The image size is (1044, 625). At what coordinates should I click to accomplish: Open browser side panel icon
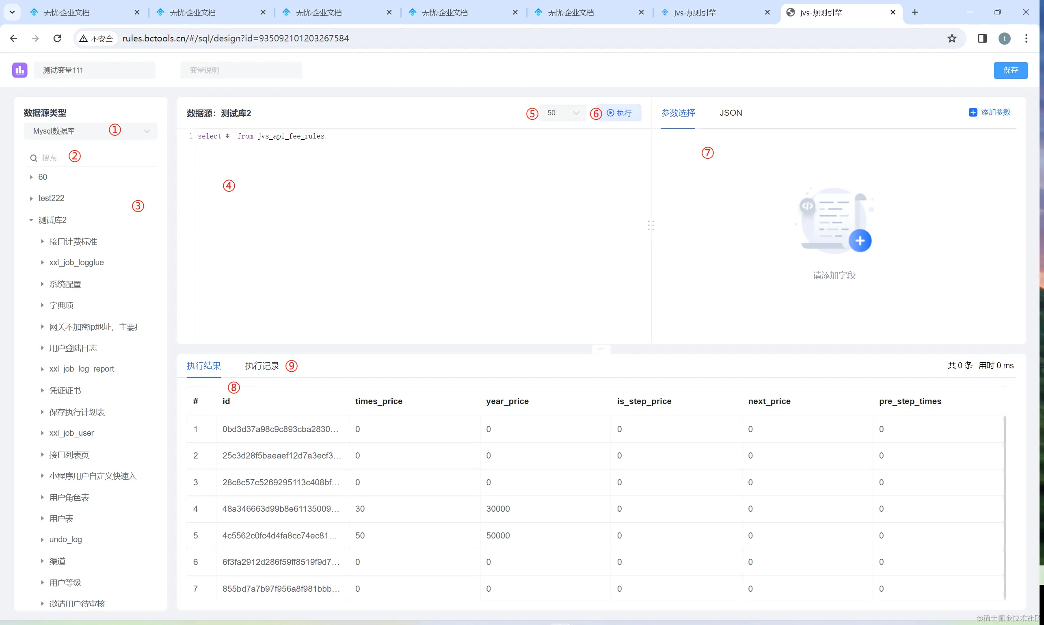(982, 38)
